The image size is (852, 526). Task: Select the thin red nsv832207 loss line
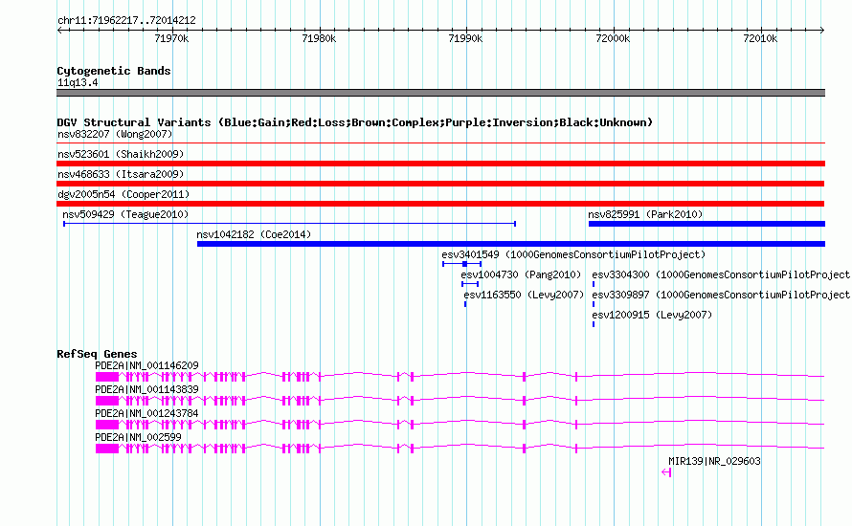pyautogui.click(x=440, y=143)
